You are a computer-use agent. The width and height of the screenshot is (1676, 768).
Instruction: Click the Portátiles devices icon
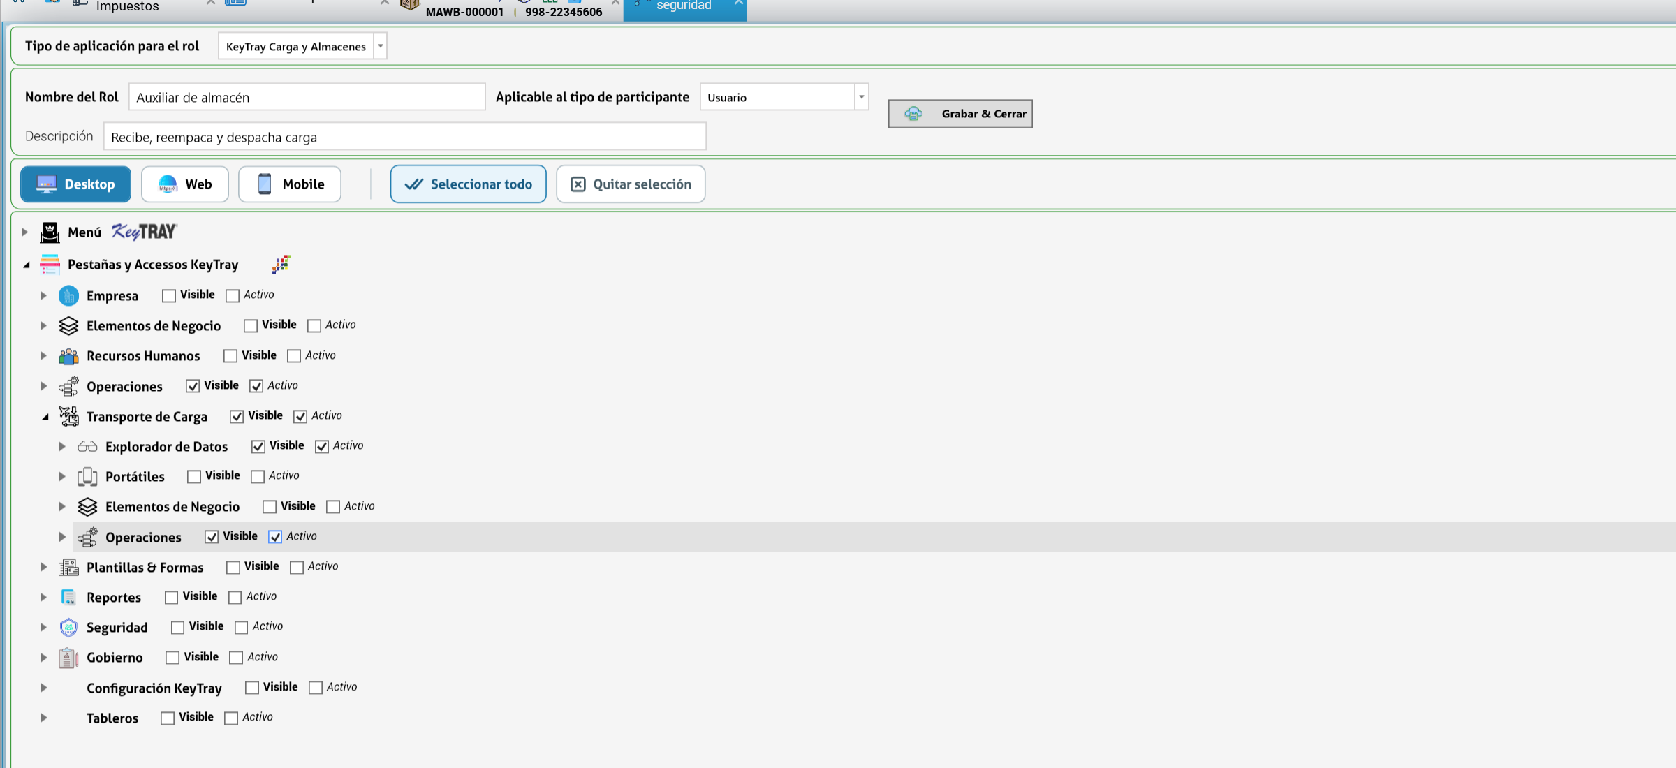[87, 477]
